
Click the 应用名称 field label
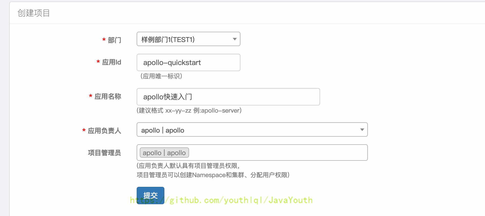[x=108, y=96]
